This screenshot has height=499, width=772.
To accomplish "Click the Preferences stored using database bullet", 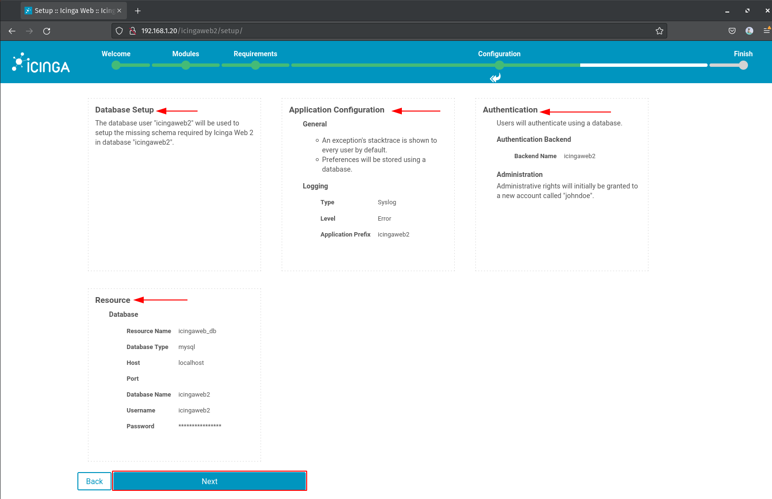I will (374, 164).
